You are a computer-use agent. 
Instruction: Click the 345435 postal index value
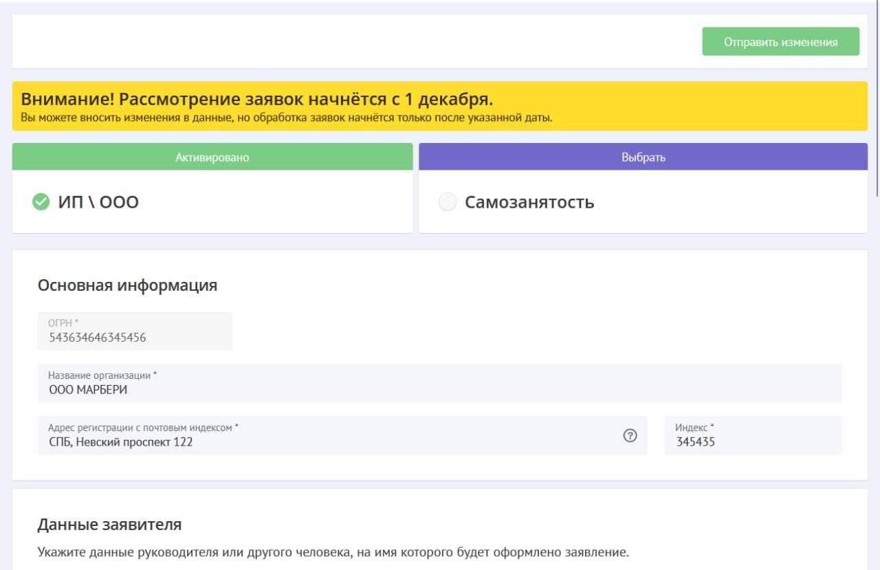tap(695, 442)
